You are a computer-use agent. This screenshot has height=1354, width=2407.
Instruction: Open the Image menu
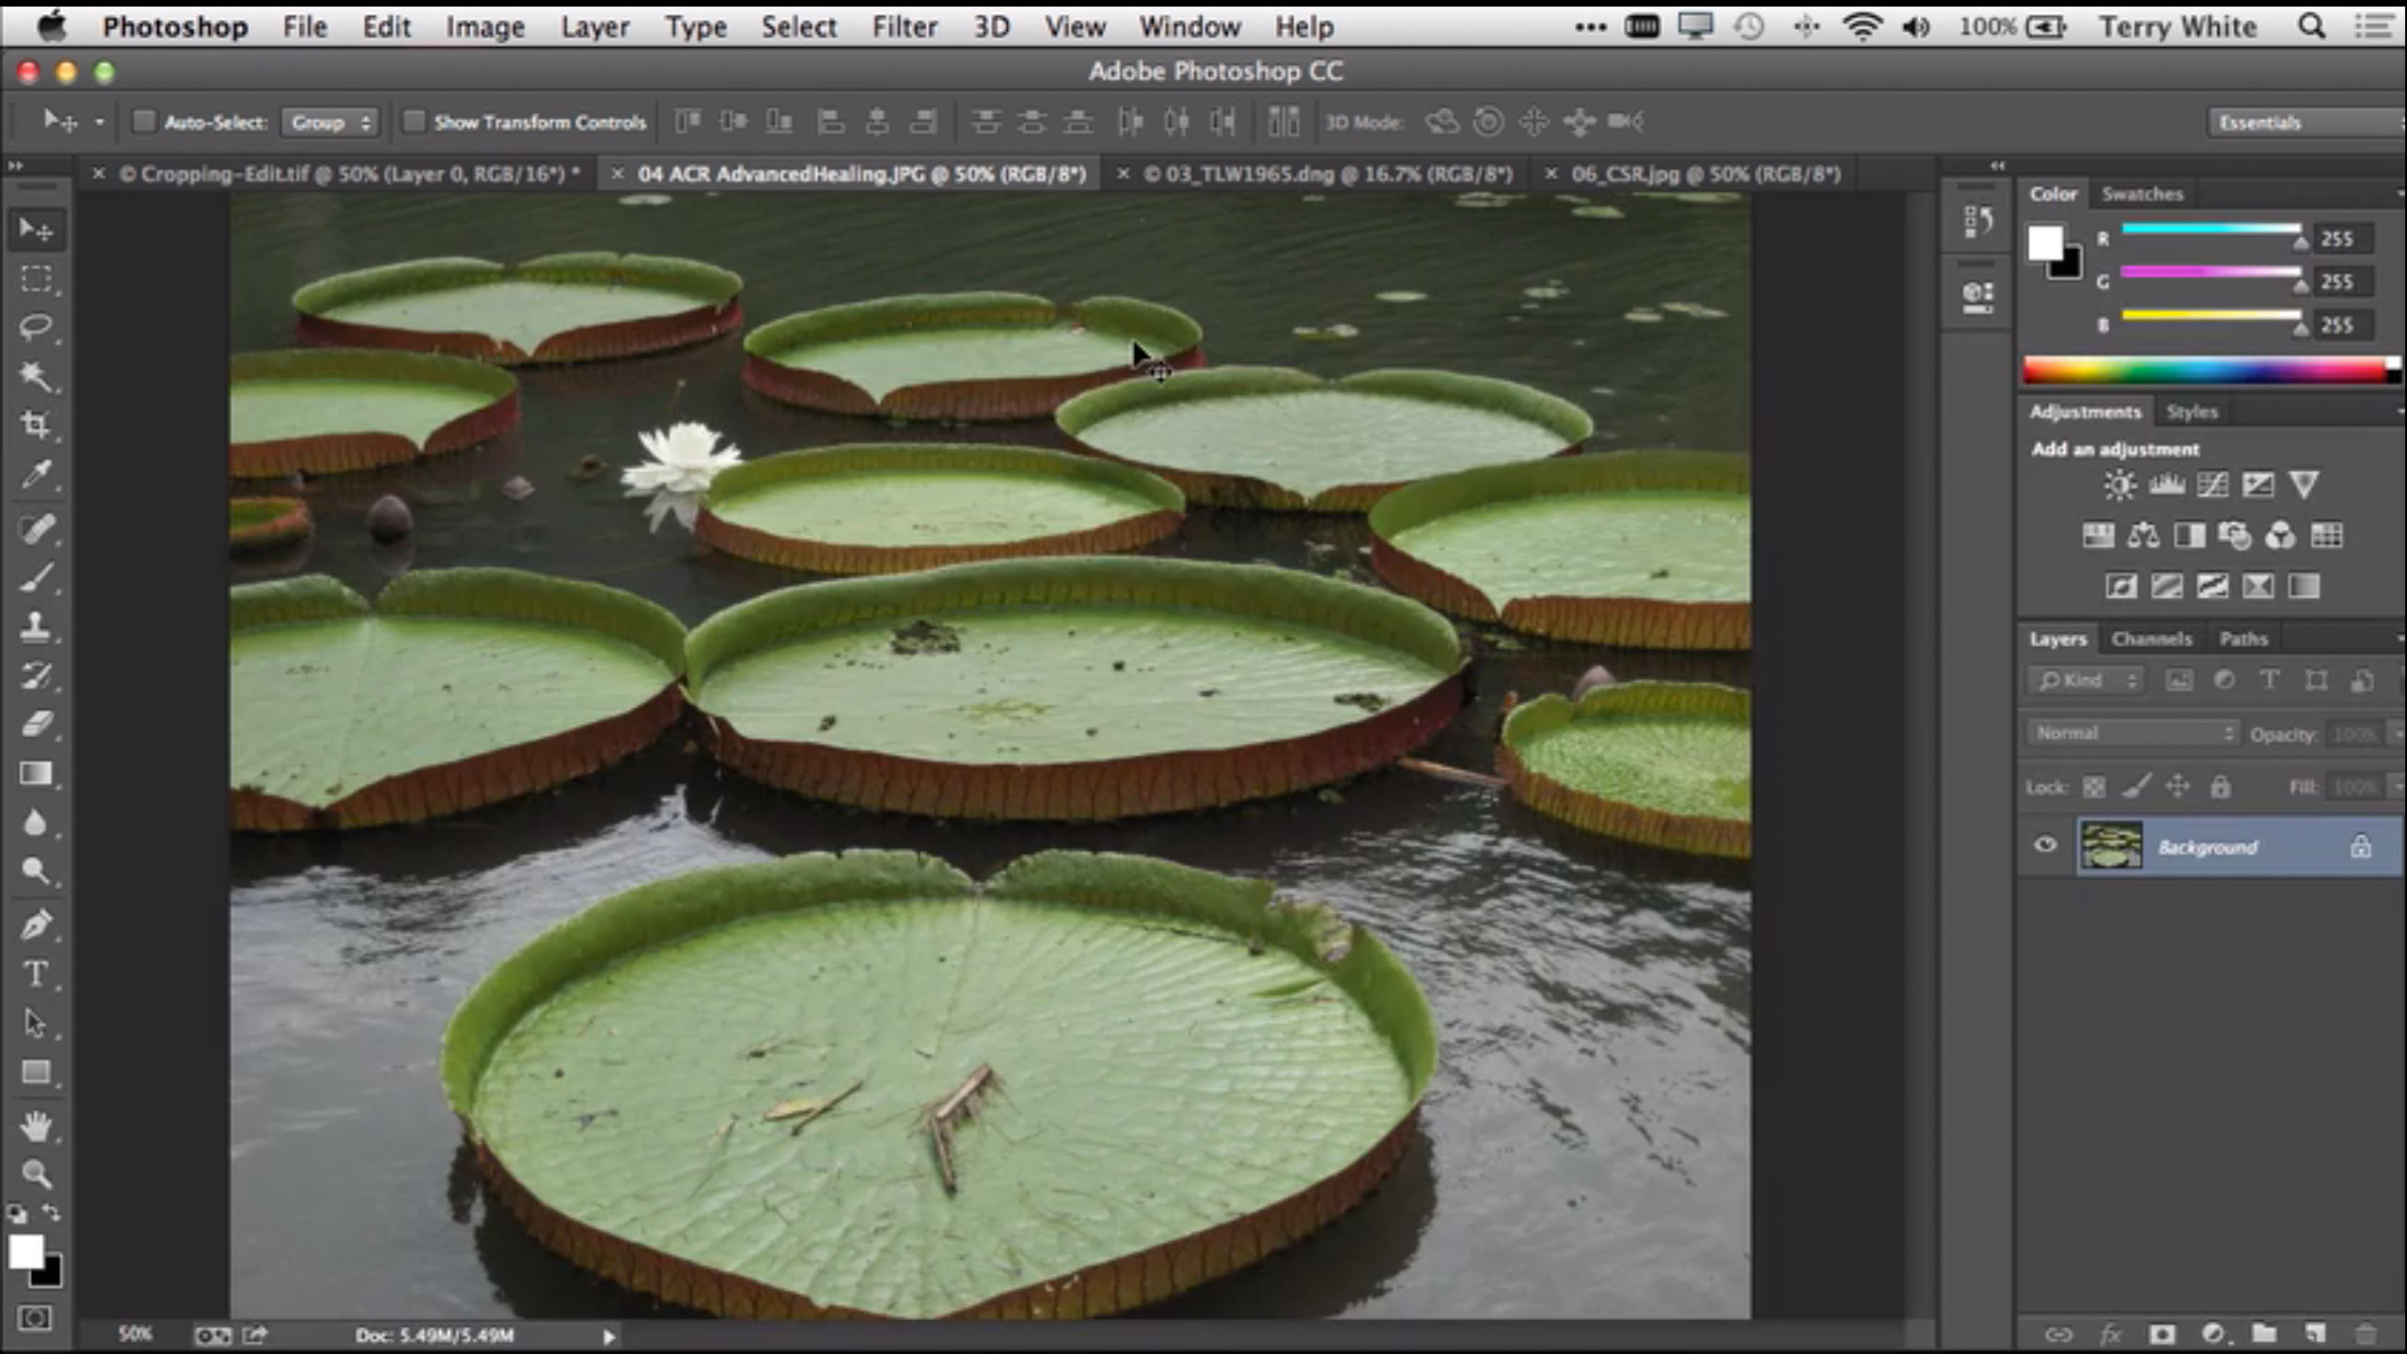(484, 26)
